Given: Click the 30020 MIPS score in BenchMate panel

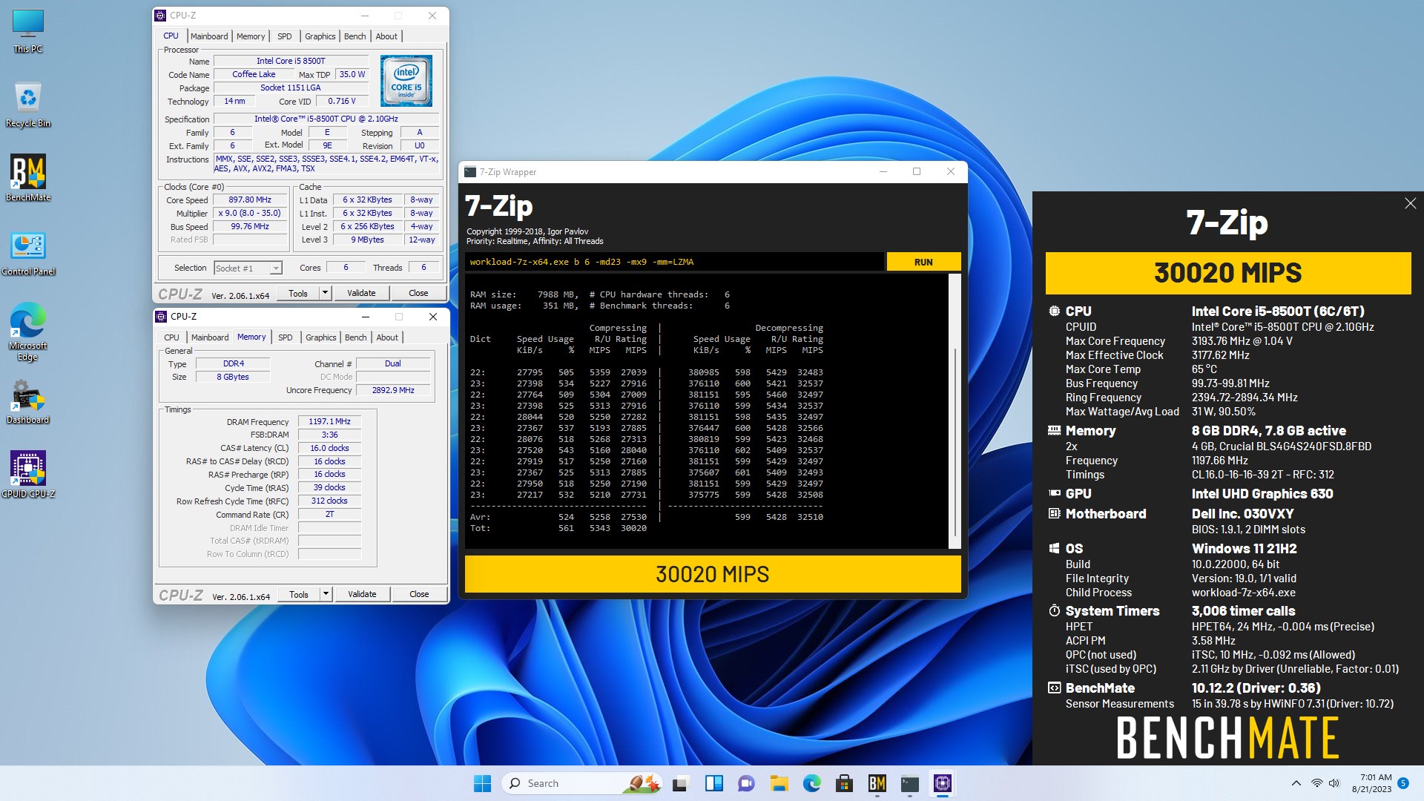Looking at the screenshot, I should tap(1228, 273).
